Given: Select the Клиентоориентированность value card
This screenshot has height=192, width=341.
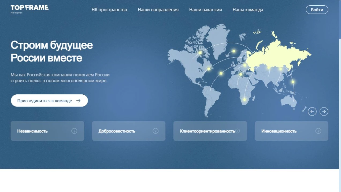Looking at the screenshot, I should [210, 131].
